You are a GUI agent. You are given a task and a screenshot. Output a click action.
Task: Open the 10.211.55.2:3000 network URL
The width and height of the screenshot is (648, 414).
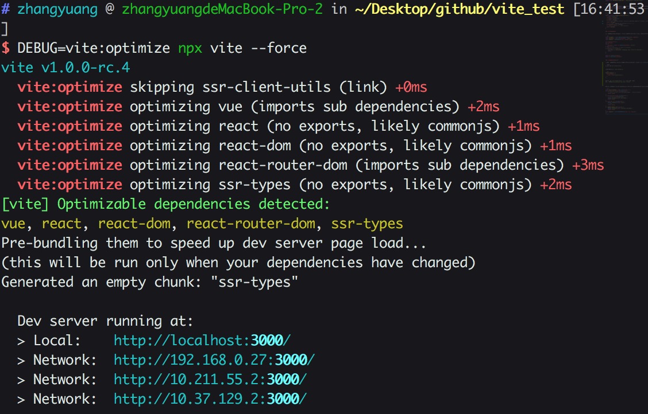pyautogui.click(x=210, y=380)
